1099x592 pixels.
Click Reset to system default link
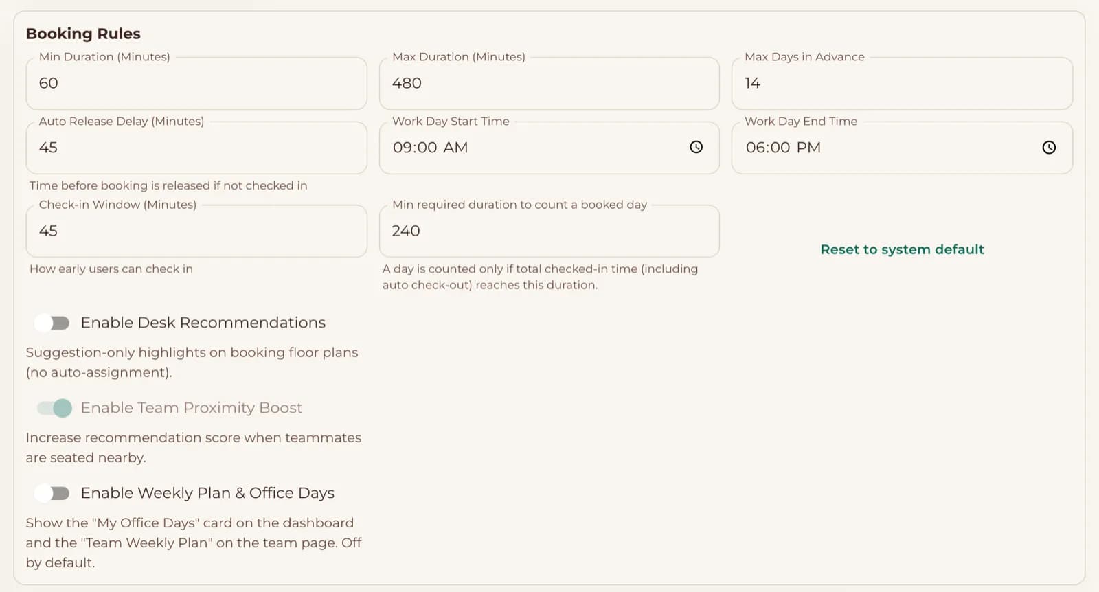pyautogui.click(x=902, y=249)
